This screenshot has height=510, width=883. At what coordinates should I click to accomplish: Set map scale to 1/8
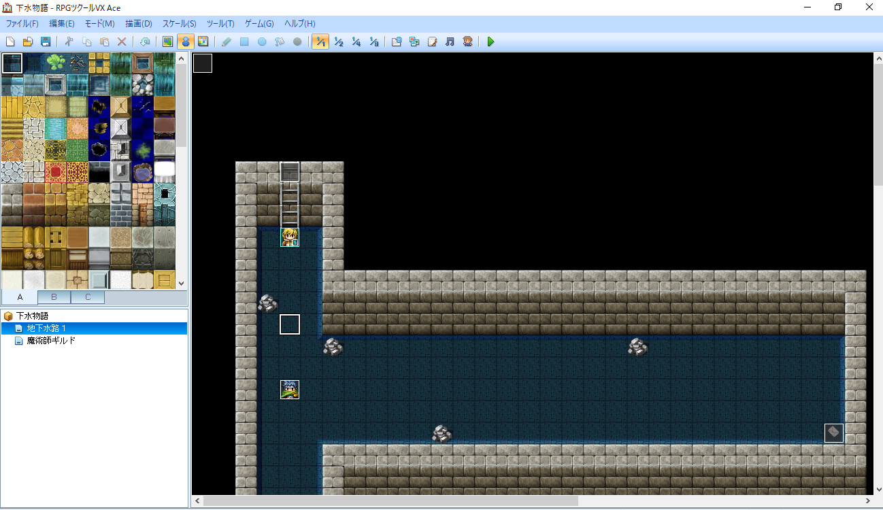pyautogui.click(x=373, y=42)
